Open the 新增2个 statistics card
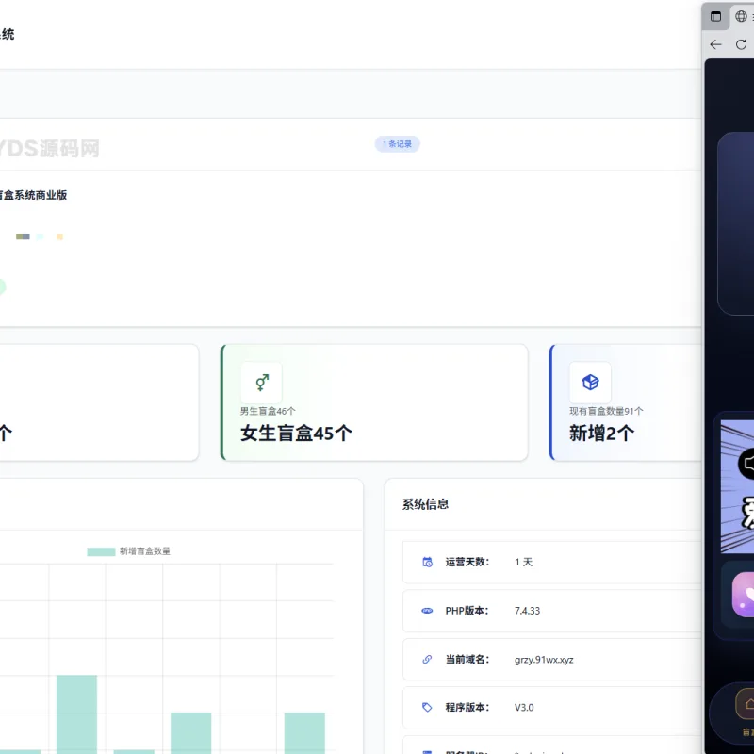754x754 pixels. coord(626,402)
